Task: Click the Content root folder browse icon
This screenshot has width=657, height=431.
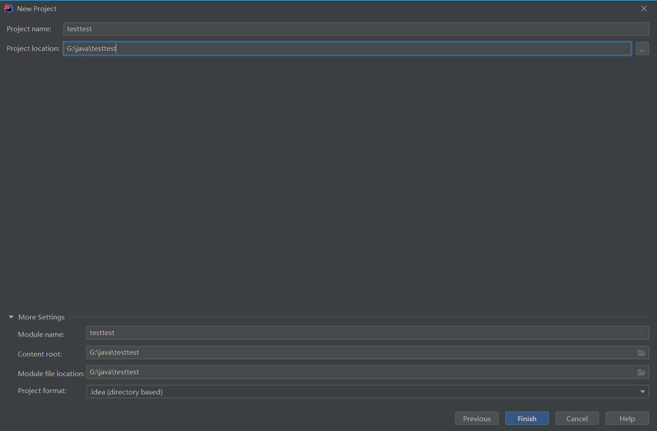Action: (x=641, y=353)
